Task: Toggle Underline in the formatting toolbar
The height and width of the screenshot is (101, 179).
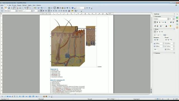Action: click(x=46, y=11)
